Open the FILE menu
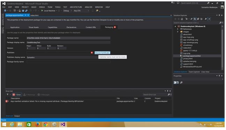This screenshot has height=130, width=226. 4,7
